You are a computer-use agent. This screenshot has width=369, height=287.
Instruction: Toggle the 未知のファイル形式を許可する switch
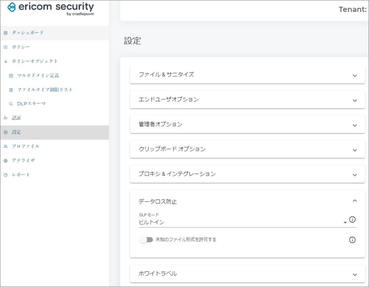(147, 240)
